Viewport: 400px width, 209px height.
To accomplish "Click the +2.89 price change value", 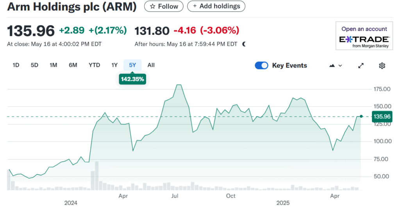I will [72, 30].
